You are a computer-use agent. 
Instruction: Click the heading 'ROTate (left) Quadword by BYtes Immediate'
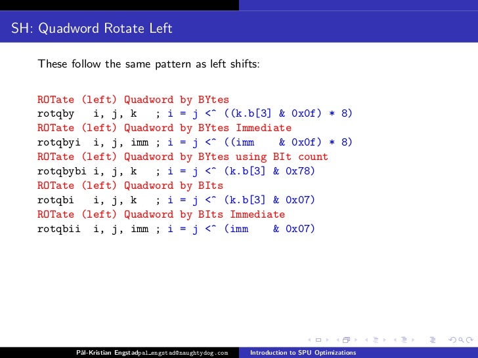(164, 128)
